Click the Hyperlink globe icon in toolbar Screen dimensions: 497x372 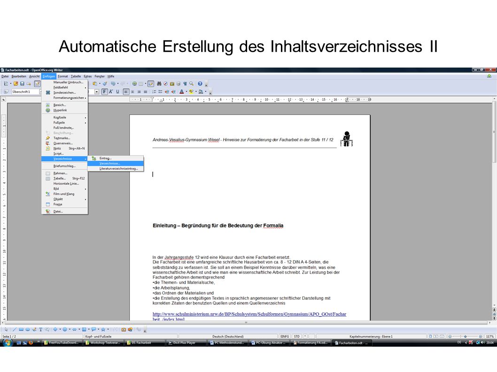click(x=134, y=84)
